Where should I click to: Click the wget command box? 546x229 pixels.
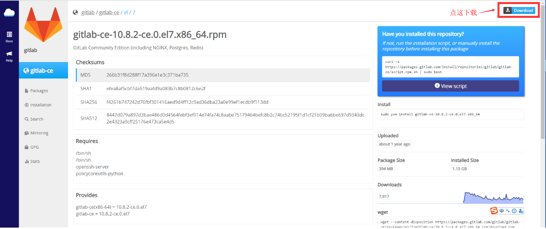click(451, 223)
